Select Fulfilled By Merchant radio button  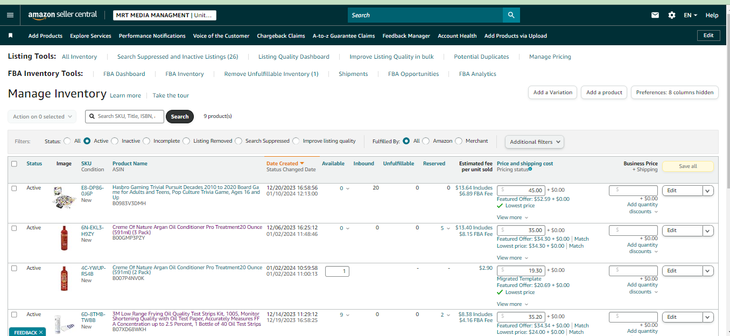(x=459, y=141)
